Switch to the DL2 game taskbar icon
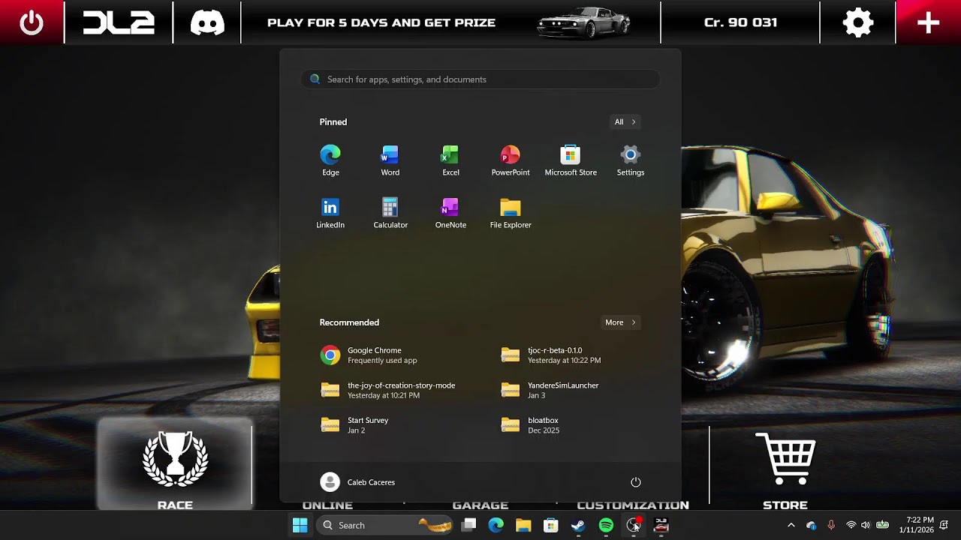The image size is (961, 540). coord(661,525)
